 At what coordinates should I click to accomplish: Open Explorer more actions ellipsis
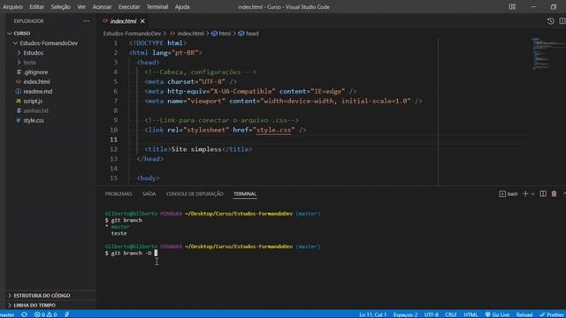[x=87, y=21]
